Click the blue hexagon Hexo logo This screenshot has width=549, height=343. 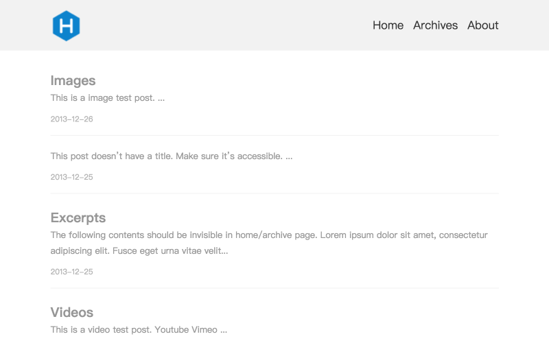(66, 26)
